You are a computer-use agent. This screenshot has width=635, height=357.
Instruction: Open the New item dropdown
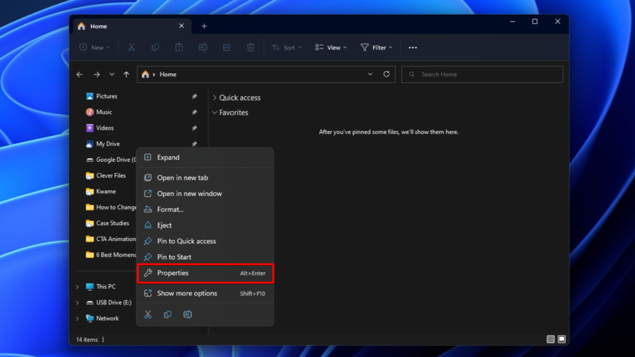tap(94, 47)
